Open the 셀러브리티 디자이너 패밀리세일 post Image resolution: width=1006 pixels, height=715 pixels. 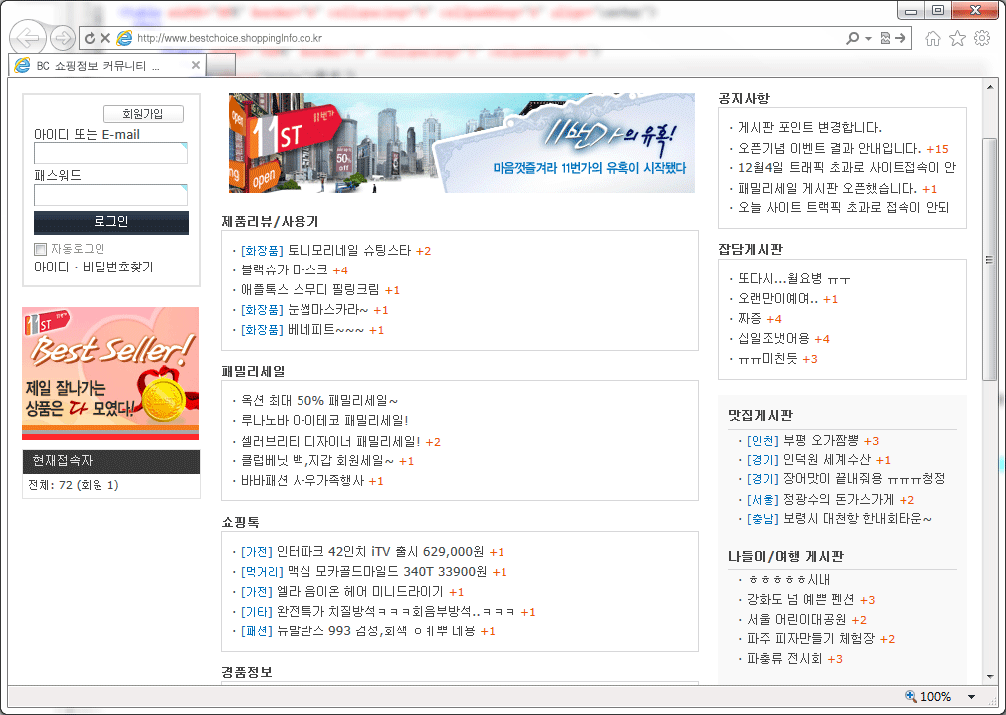(x=330, y=441)
